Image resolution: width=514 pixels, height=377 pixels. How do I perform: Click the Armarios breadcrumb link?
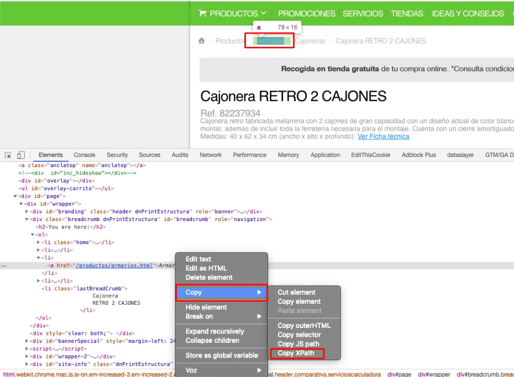click(271, 41)
